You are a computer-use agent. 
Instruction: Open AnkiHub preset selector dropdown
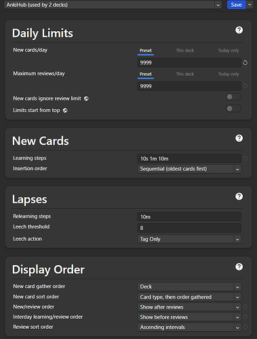point(113,5)
